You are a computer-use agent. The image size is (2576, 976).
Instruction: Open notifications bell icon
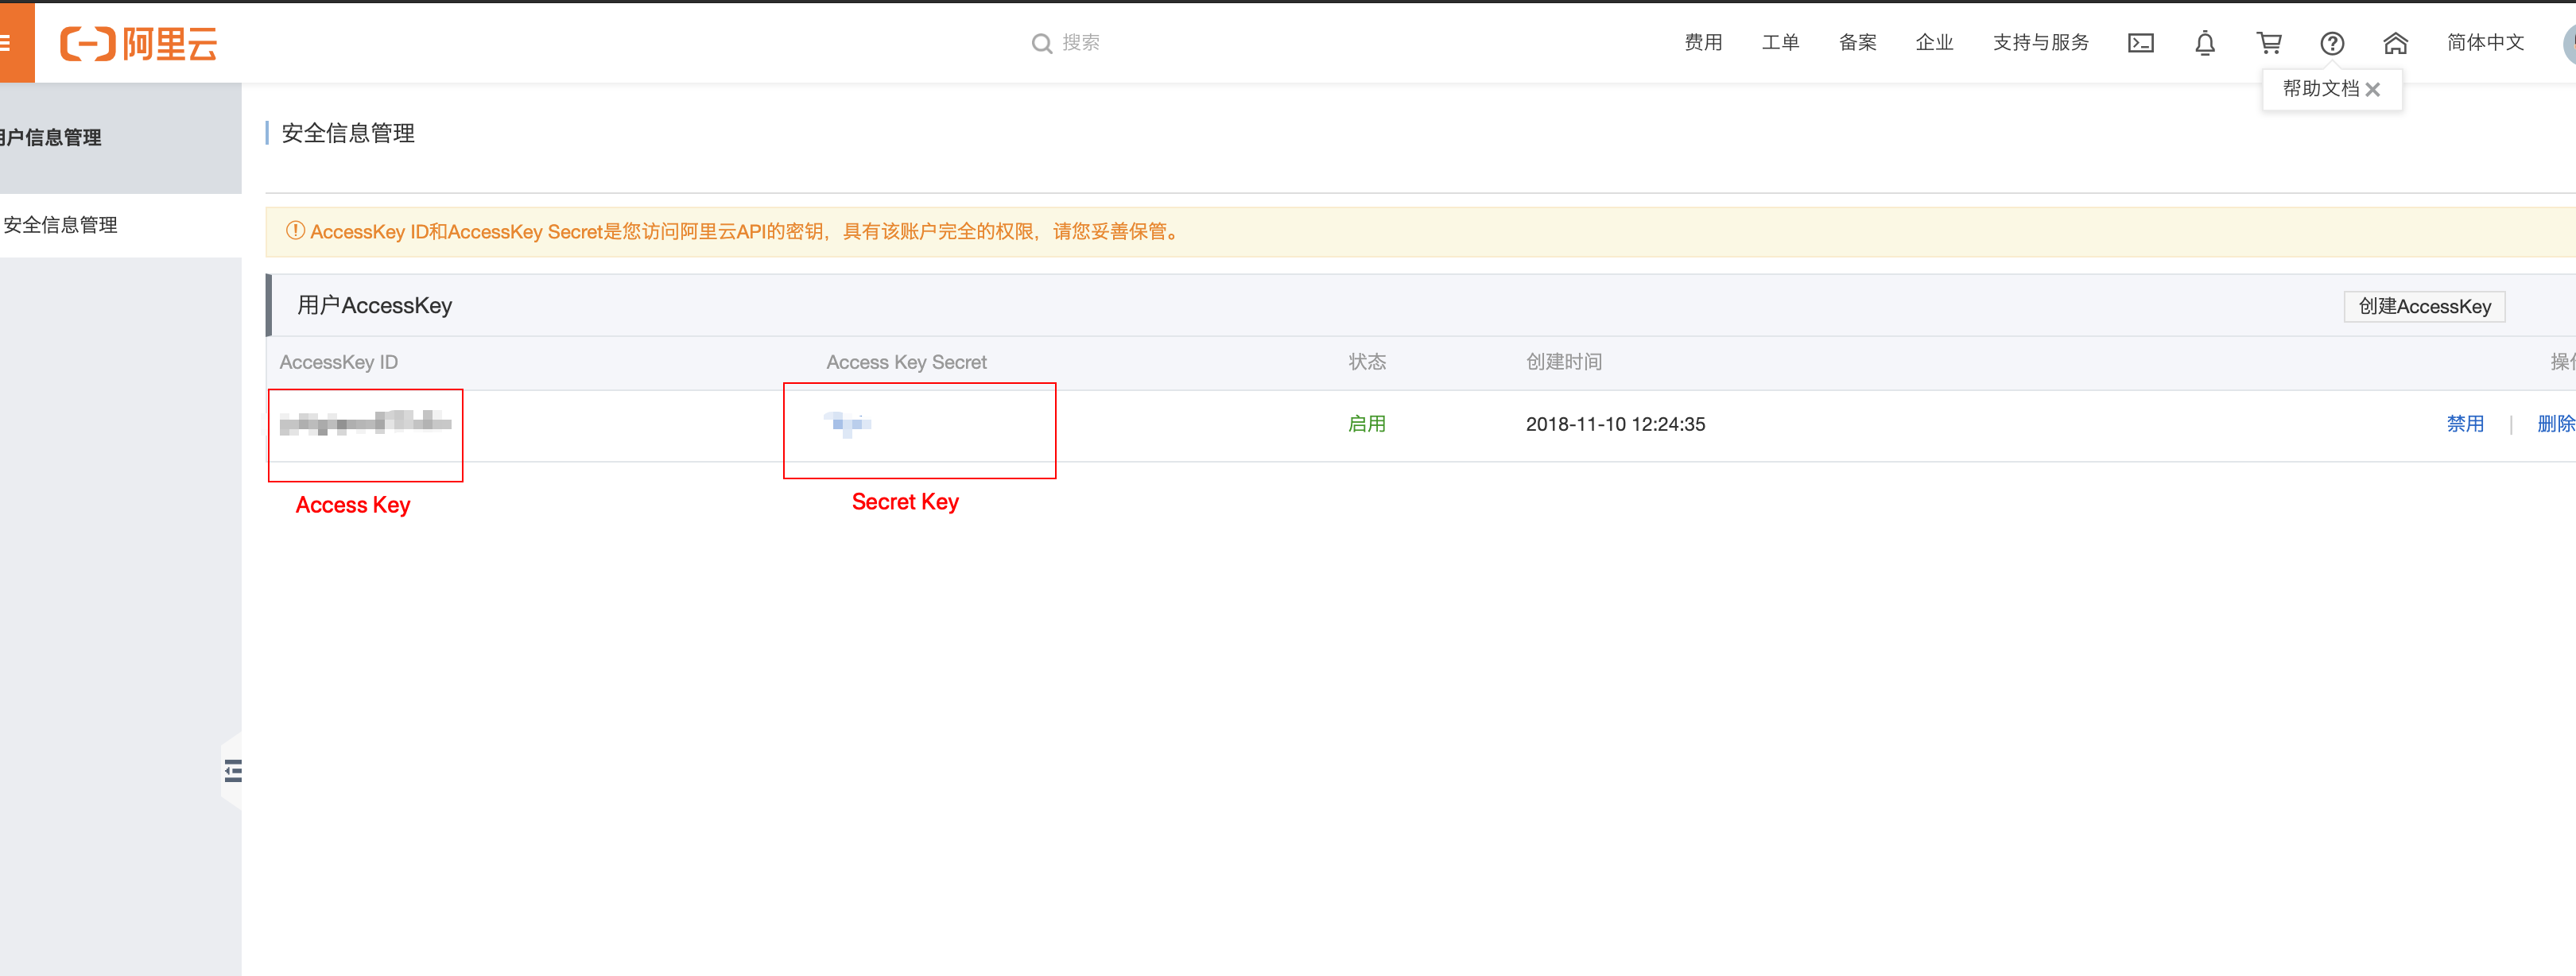coord(2204,43)
